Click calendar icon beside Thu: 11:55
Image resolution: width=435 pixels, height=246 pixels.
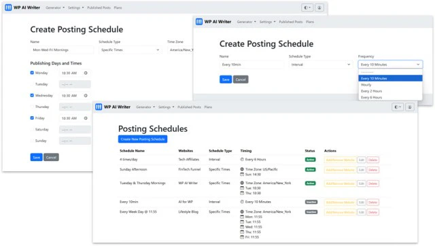pos(242,232)
